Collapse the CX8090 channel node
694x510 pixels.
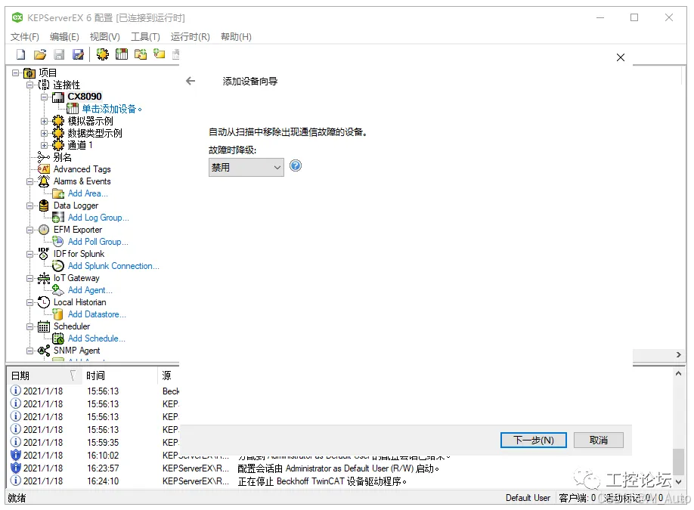click(44, 97)
